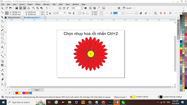
Task: Click the Import icon
Action: (x=60, y=8)
